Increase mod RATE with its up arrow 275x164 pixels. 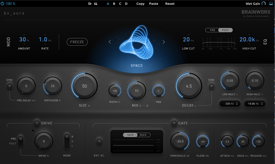point(45,35)
